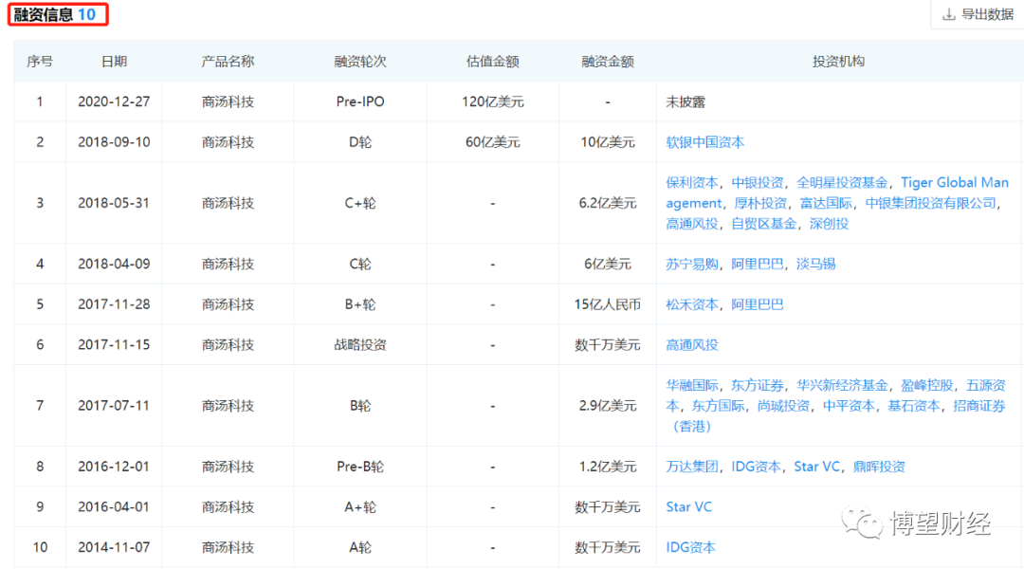
Task: Open the 基石资本 investor link
Action: (x=914, y=406)
